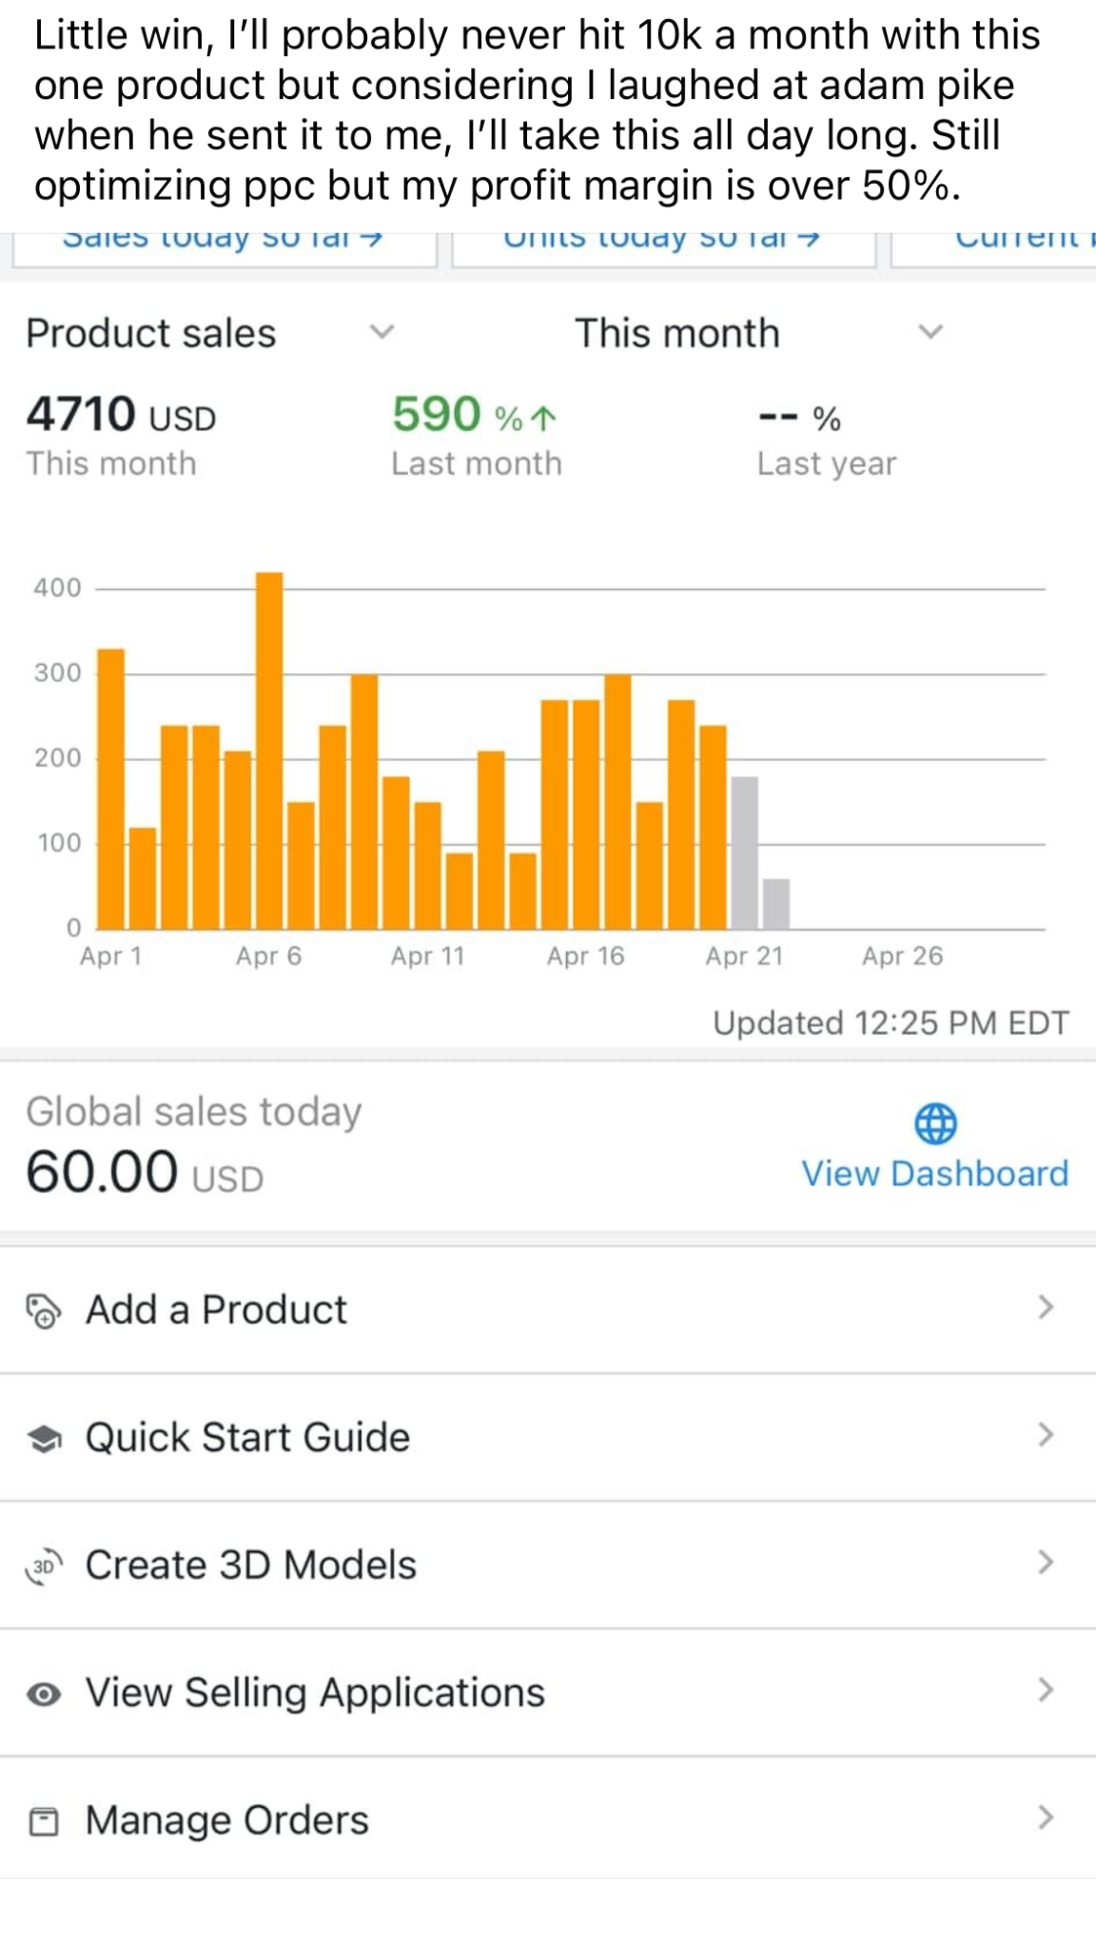1096x1948 pixels.
Task: Expand the Add a Product chevron
Action: (x=1046, y=1308)
